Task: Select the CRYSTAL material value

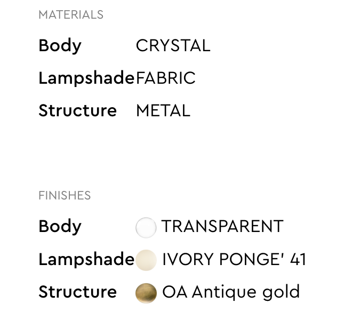Action: pos(173,46)
